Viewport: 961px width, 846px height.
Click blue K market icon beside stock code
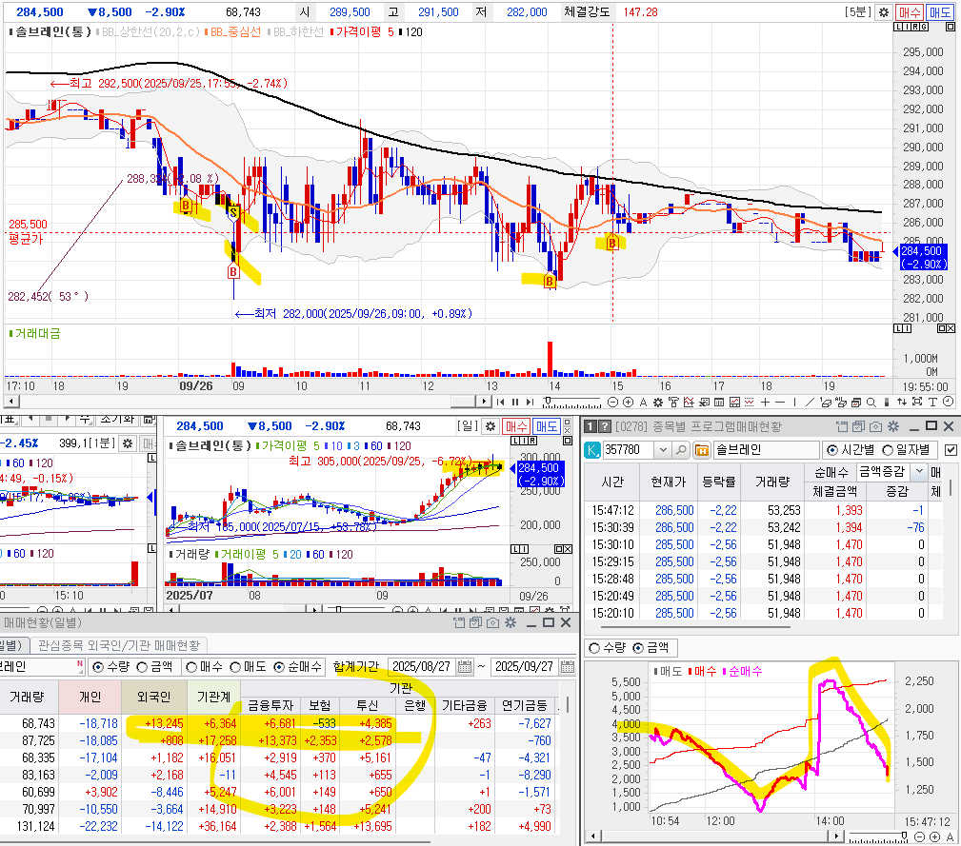pos(592,450)
